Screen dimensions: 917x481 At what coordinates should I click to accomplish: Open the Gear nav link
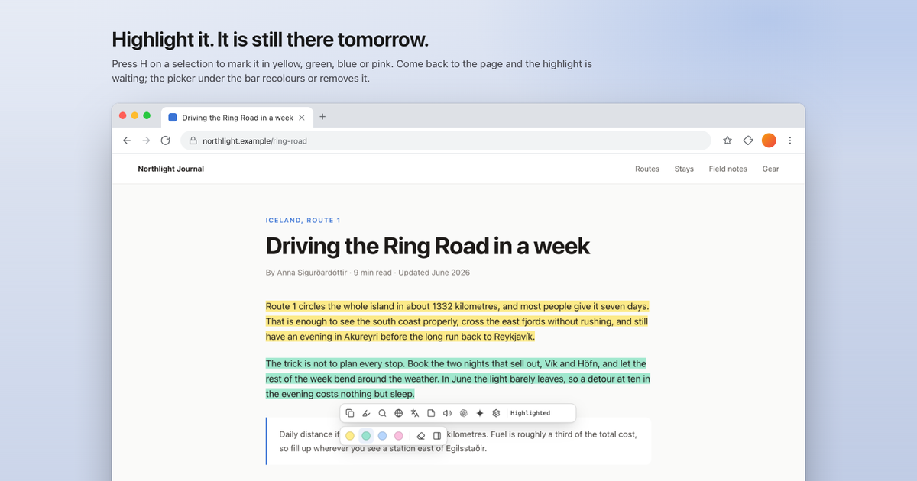(x=770, y=169)
